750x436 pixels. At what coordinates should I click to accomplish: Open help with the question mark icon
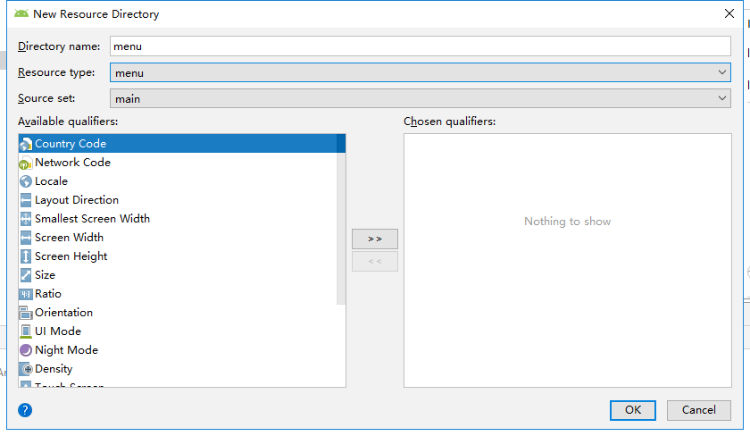coord(25,410)
